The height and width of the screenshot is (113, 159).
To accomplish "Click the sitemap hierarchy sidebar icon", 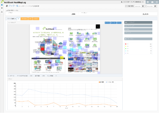I will (2, 12).
